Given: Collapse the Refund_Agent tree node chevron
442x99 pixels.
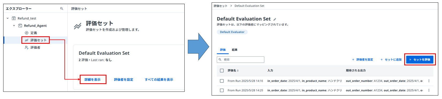Looking at the screenshot, I should [x=14, y=26].
